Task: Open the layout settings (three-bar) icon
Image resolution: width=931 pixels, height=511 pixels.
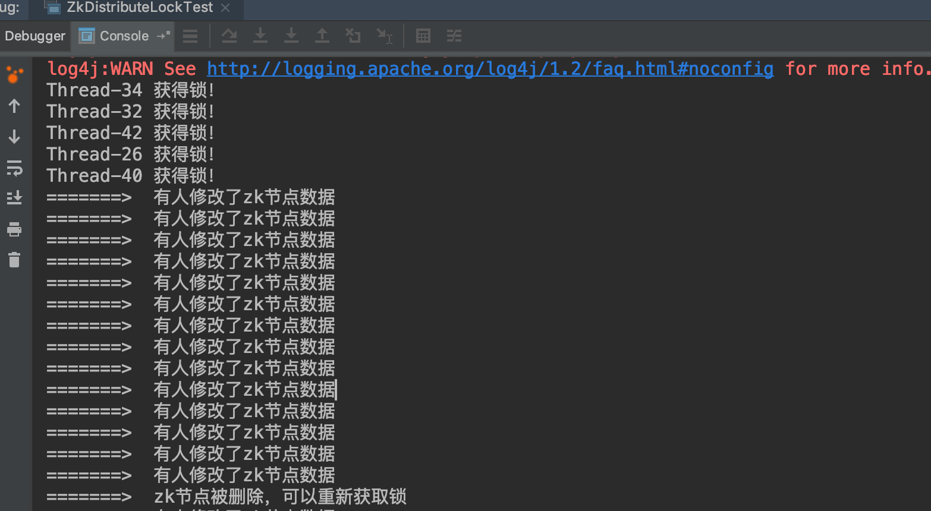Action: [x=190, y=36]
